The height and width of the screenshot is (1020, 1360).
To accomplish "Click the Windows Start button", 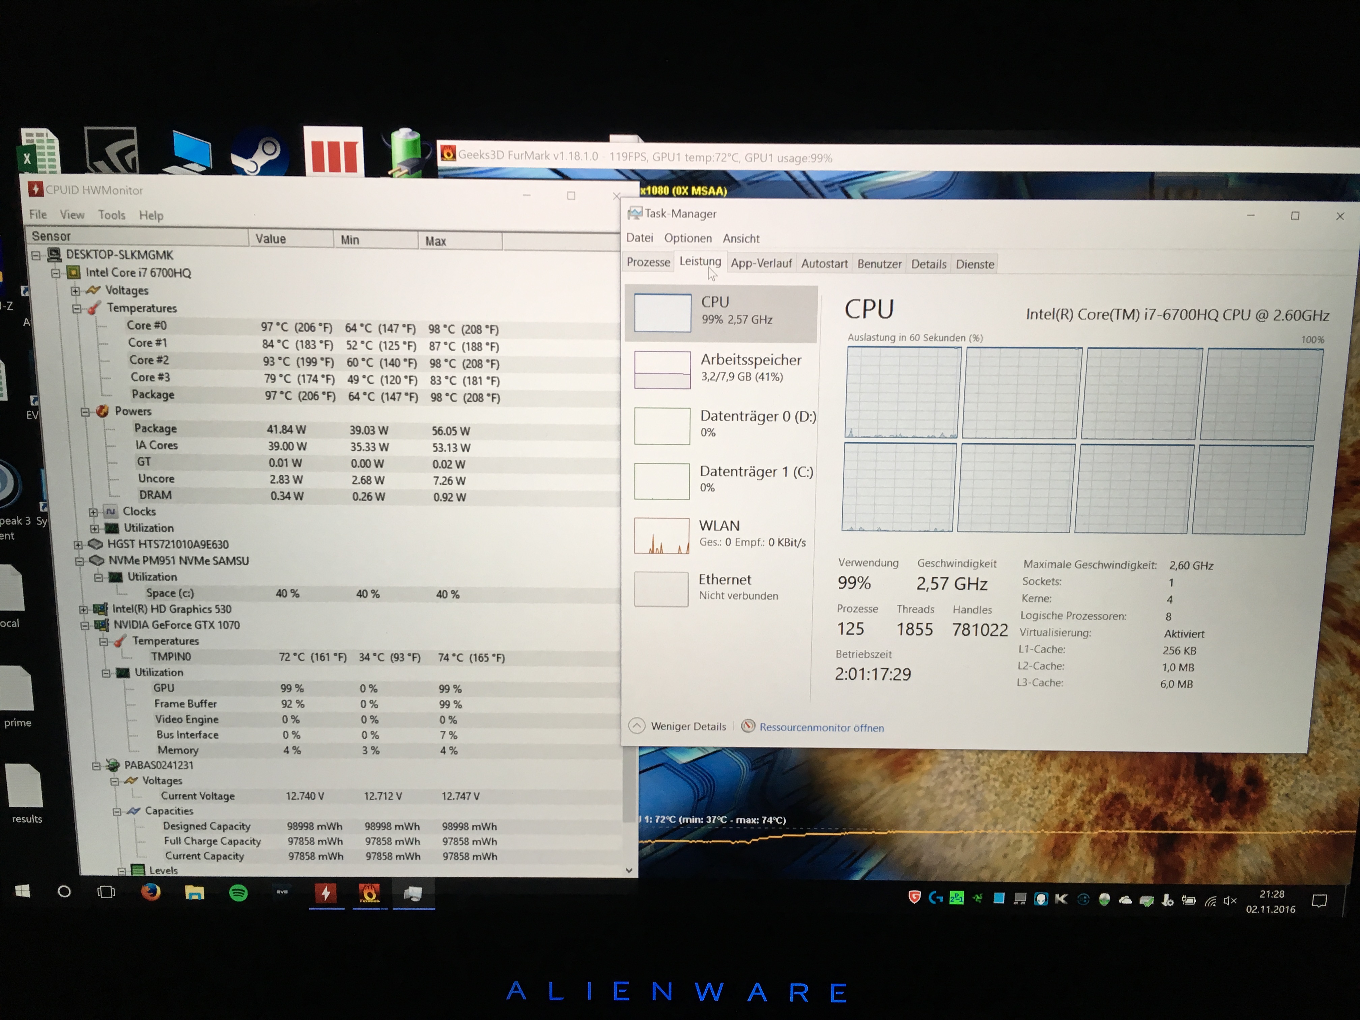I will click(x=23, y=891).
